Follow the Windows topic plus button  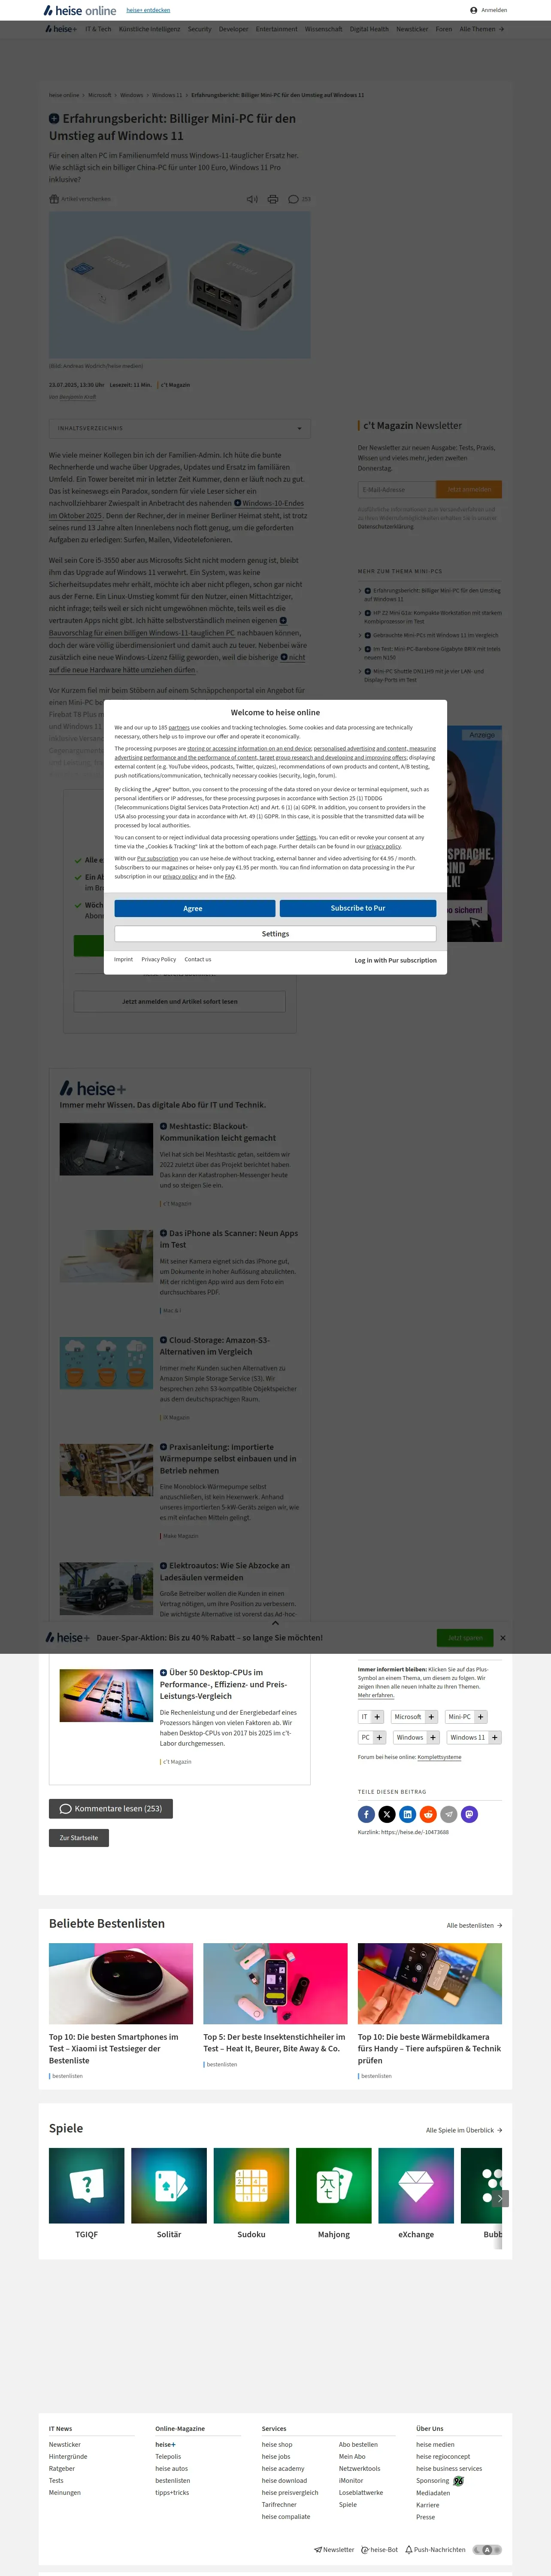point(433,1738)
